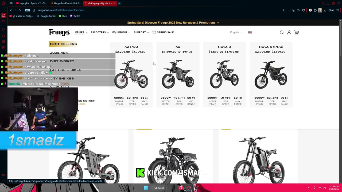Click the taskbar volume speaker icon
Viewport: 342px width, 192px height.
point(324,188)
